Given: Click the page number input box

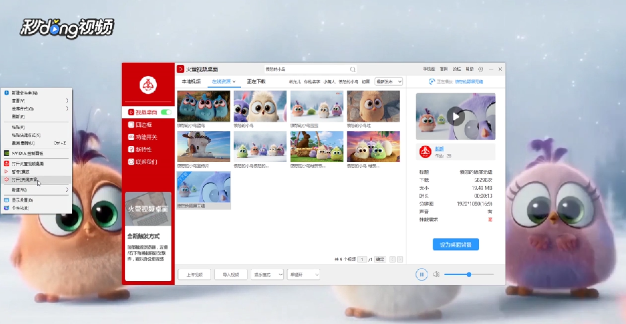Looking at the screenshot, I should pyautogui.click(x=362, y=259).
